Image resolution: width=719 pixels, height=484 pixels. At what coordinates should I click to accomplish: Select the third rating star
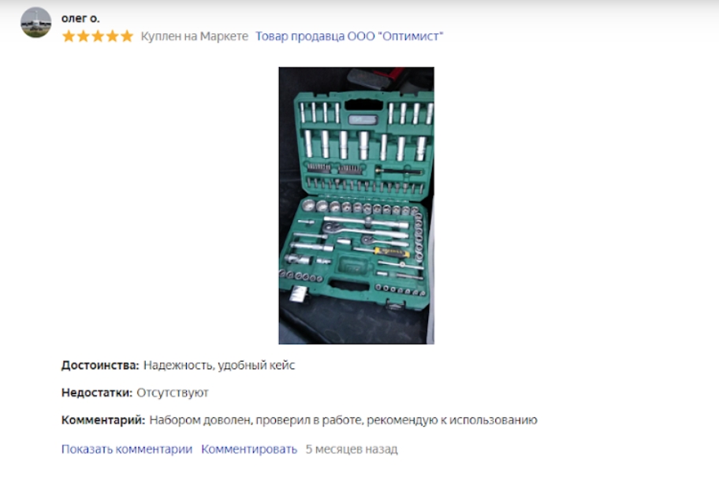[x=98, y=36]
